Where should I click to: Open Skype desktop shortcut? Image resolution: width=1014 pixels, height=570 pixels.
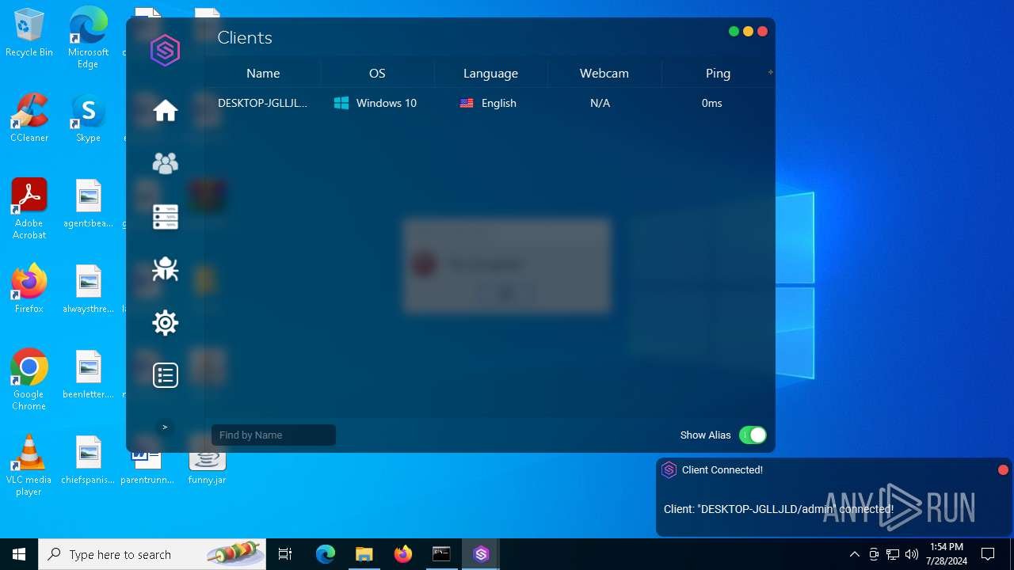pyautogui.click(x=88, y=117)
